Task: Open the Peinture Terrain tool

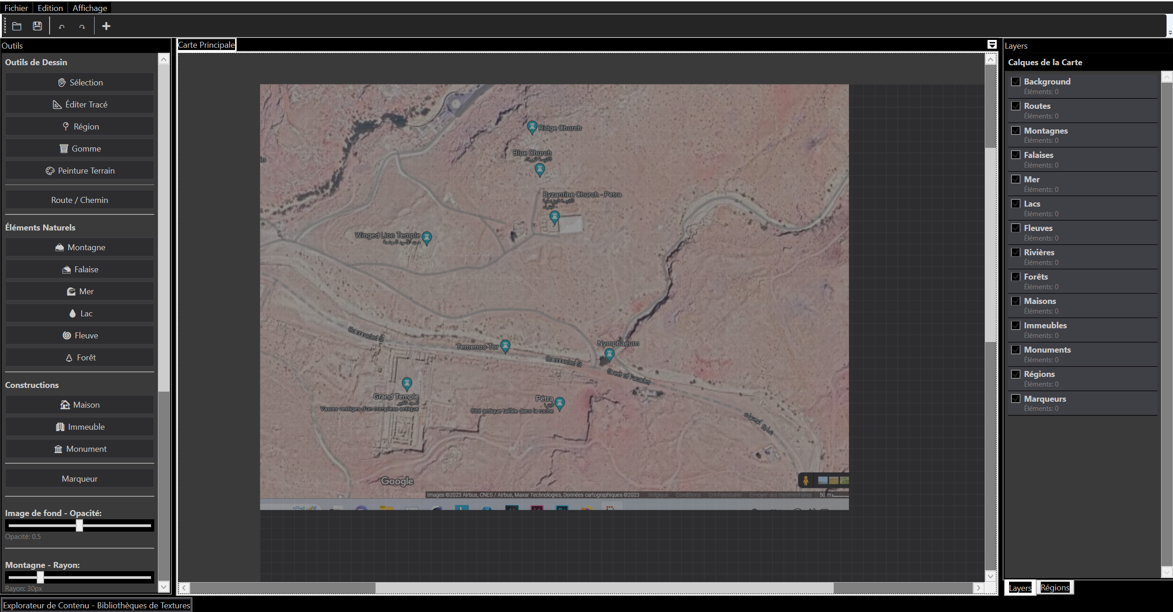Action: (x=79, y=170)
